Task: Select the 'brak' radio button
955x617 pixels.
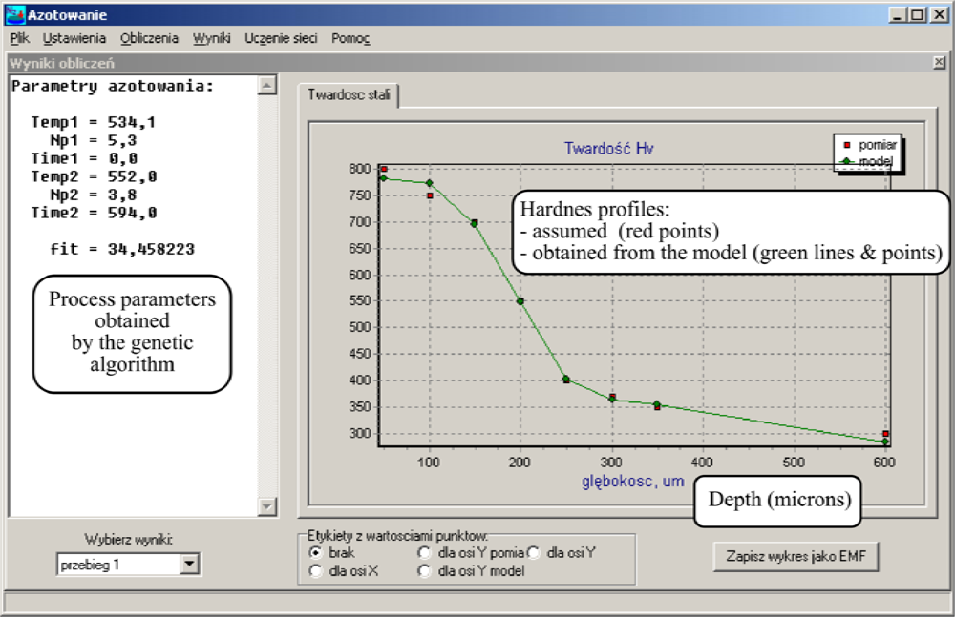Action: tap(316, 552)
